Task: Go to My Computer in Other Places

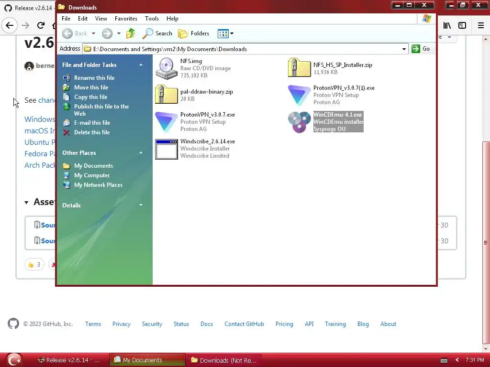Action: (92, 175)
